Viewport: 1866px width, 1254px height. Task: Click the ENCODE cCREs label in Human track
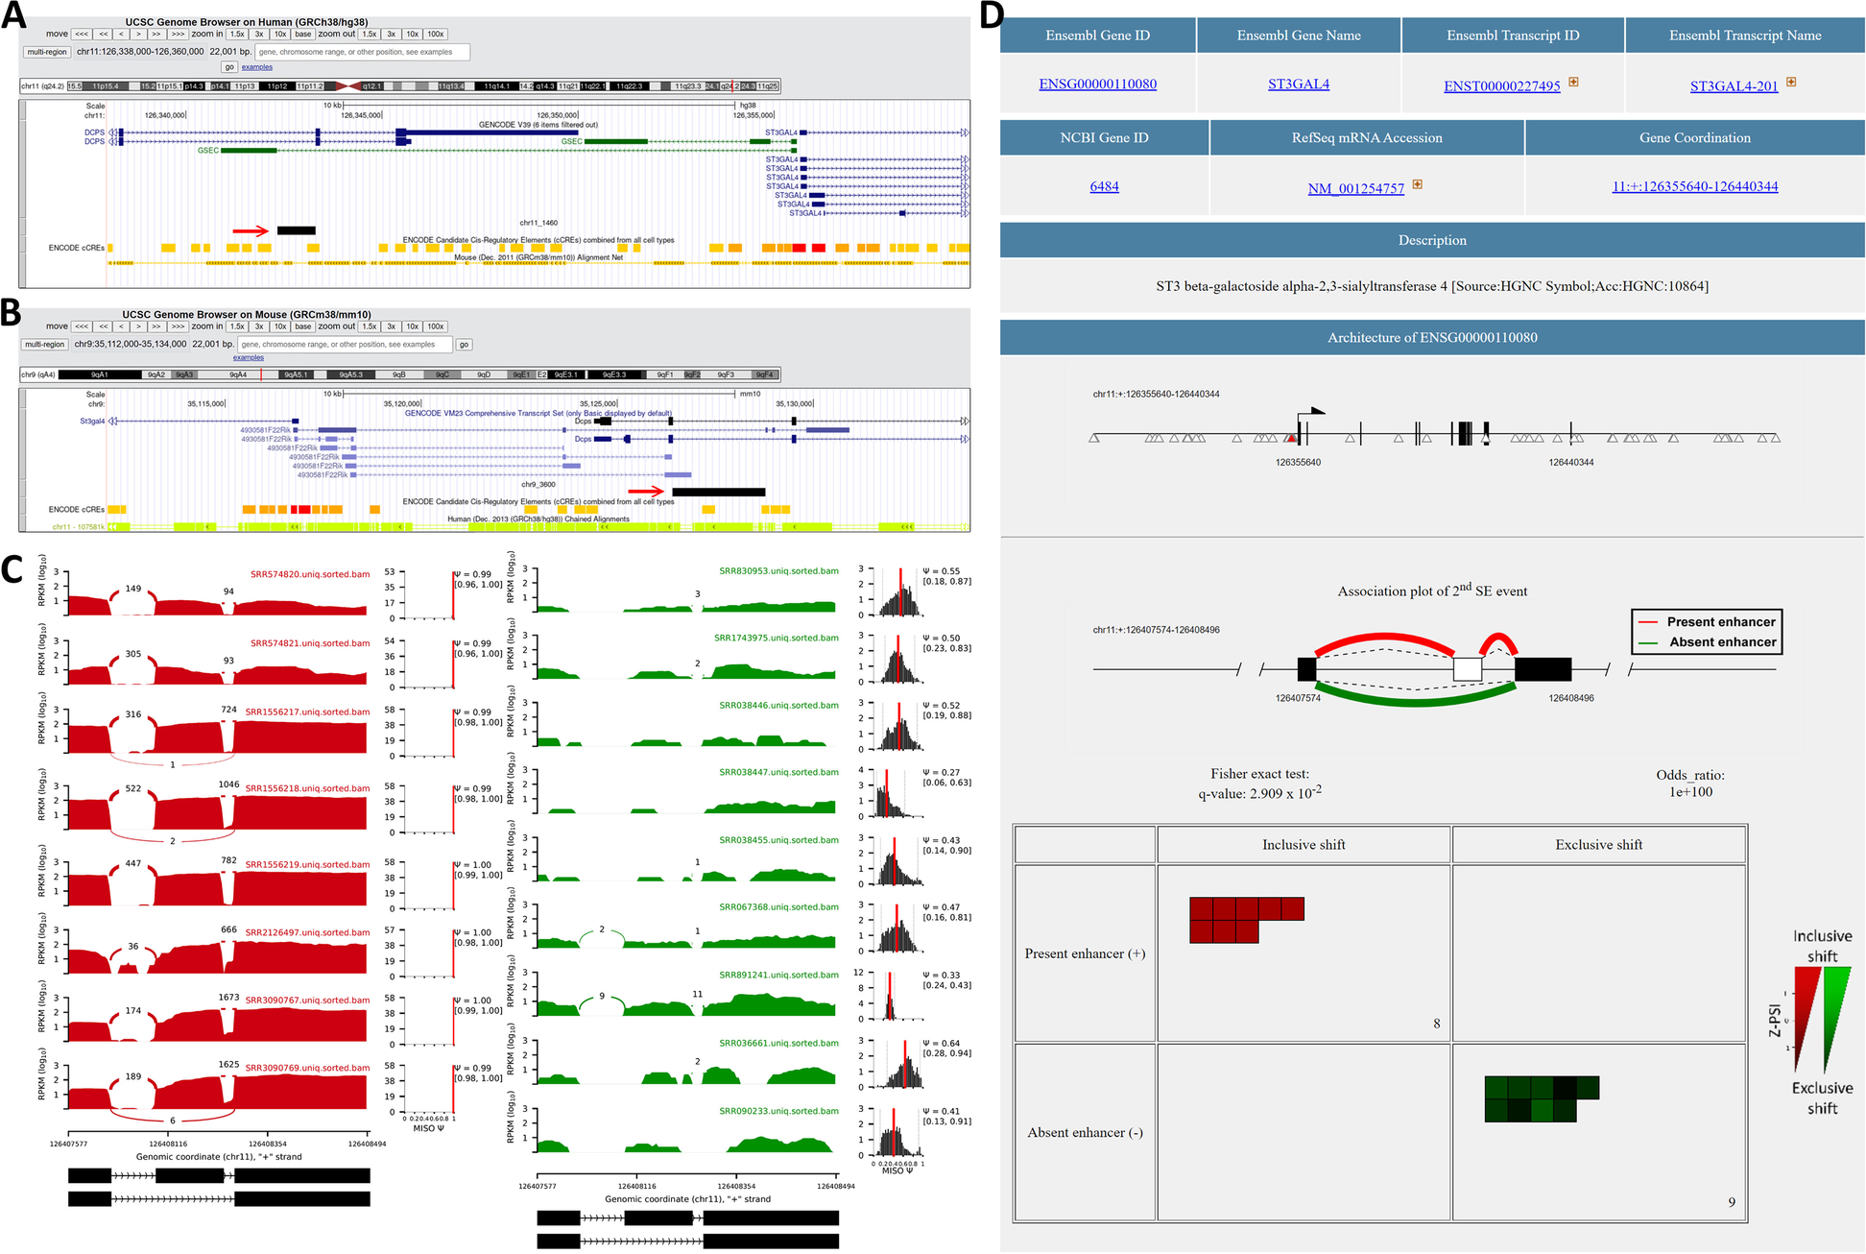(77, 248)
